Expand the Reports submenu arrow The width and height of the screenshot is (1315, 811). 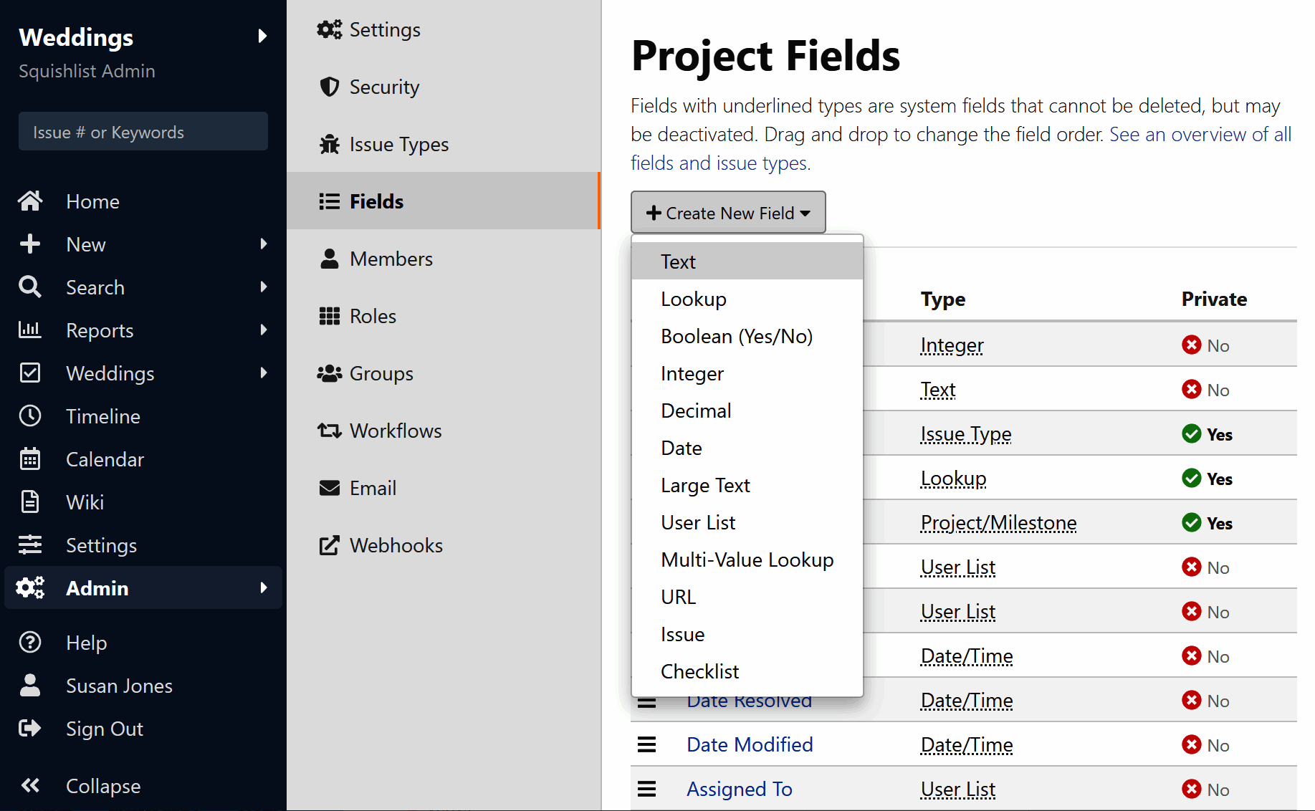[x=264, y=330]
